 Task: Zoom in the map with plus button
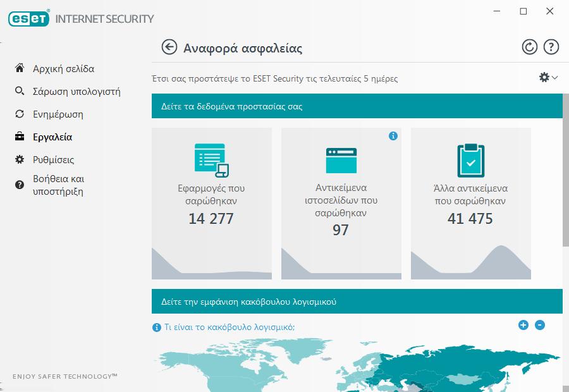click(523, 325)
